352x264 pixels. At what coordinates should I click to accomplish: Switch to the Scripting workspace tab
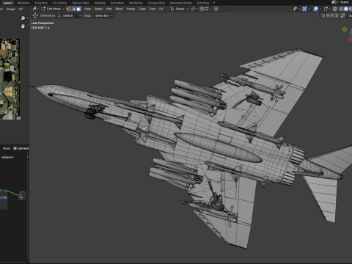[202, 3]
